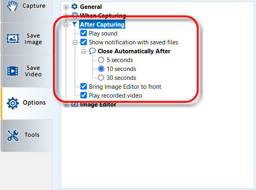This screenshot has width=256, height=190.
Task: Click the Tools wrench icon
Action: click(x=13, y=136)
